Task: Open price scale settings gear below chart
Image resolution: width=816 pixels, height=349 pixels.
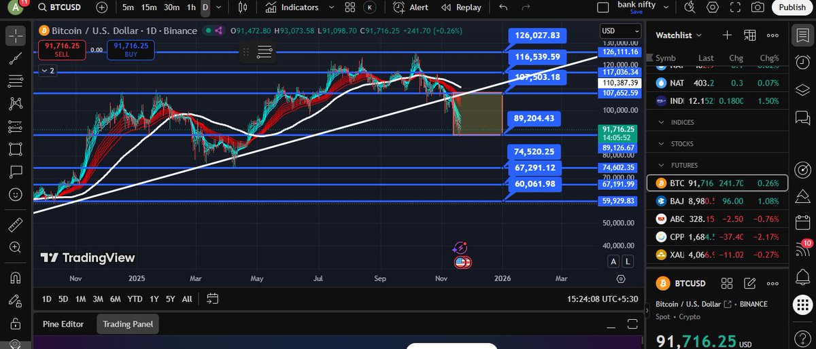Action: coord(621,278)
